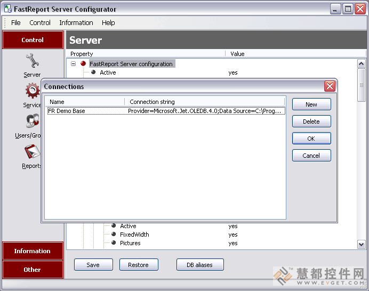The height and width of the screenshot is (291, 369).
Task: Click the bullet icon beside Pictures
Action: 114,242
